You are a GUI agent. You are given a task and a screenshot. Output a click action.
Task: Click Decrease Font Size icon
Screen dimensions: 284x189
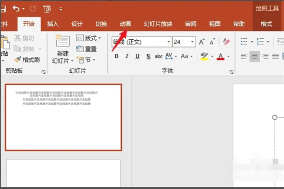(212, 42)
